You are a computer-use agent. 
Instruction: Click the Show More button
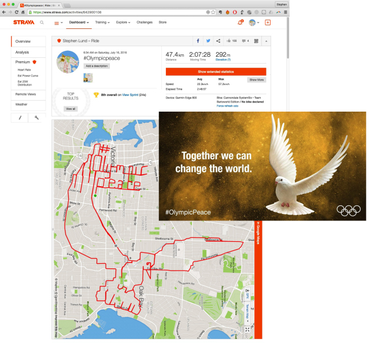(257, 80)
